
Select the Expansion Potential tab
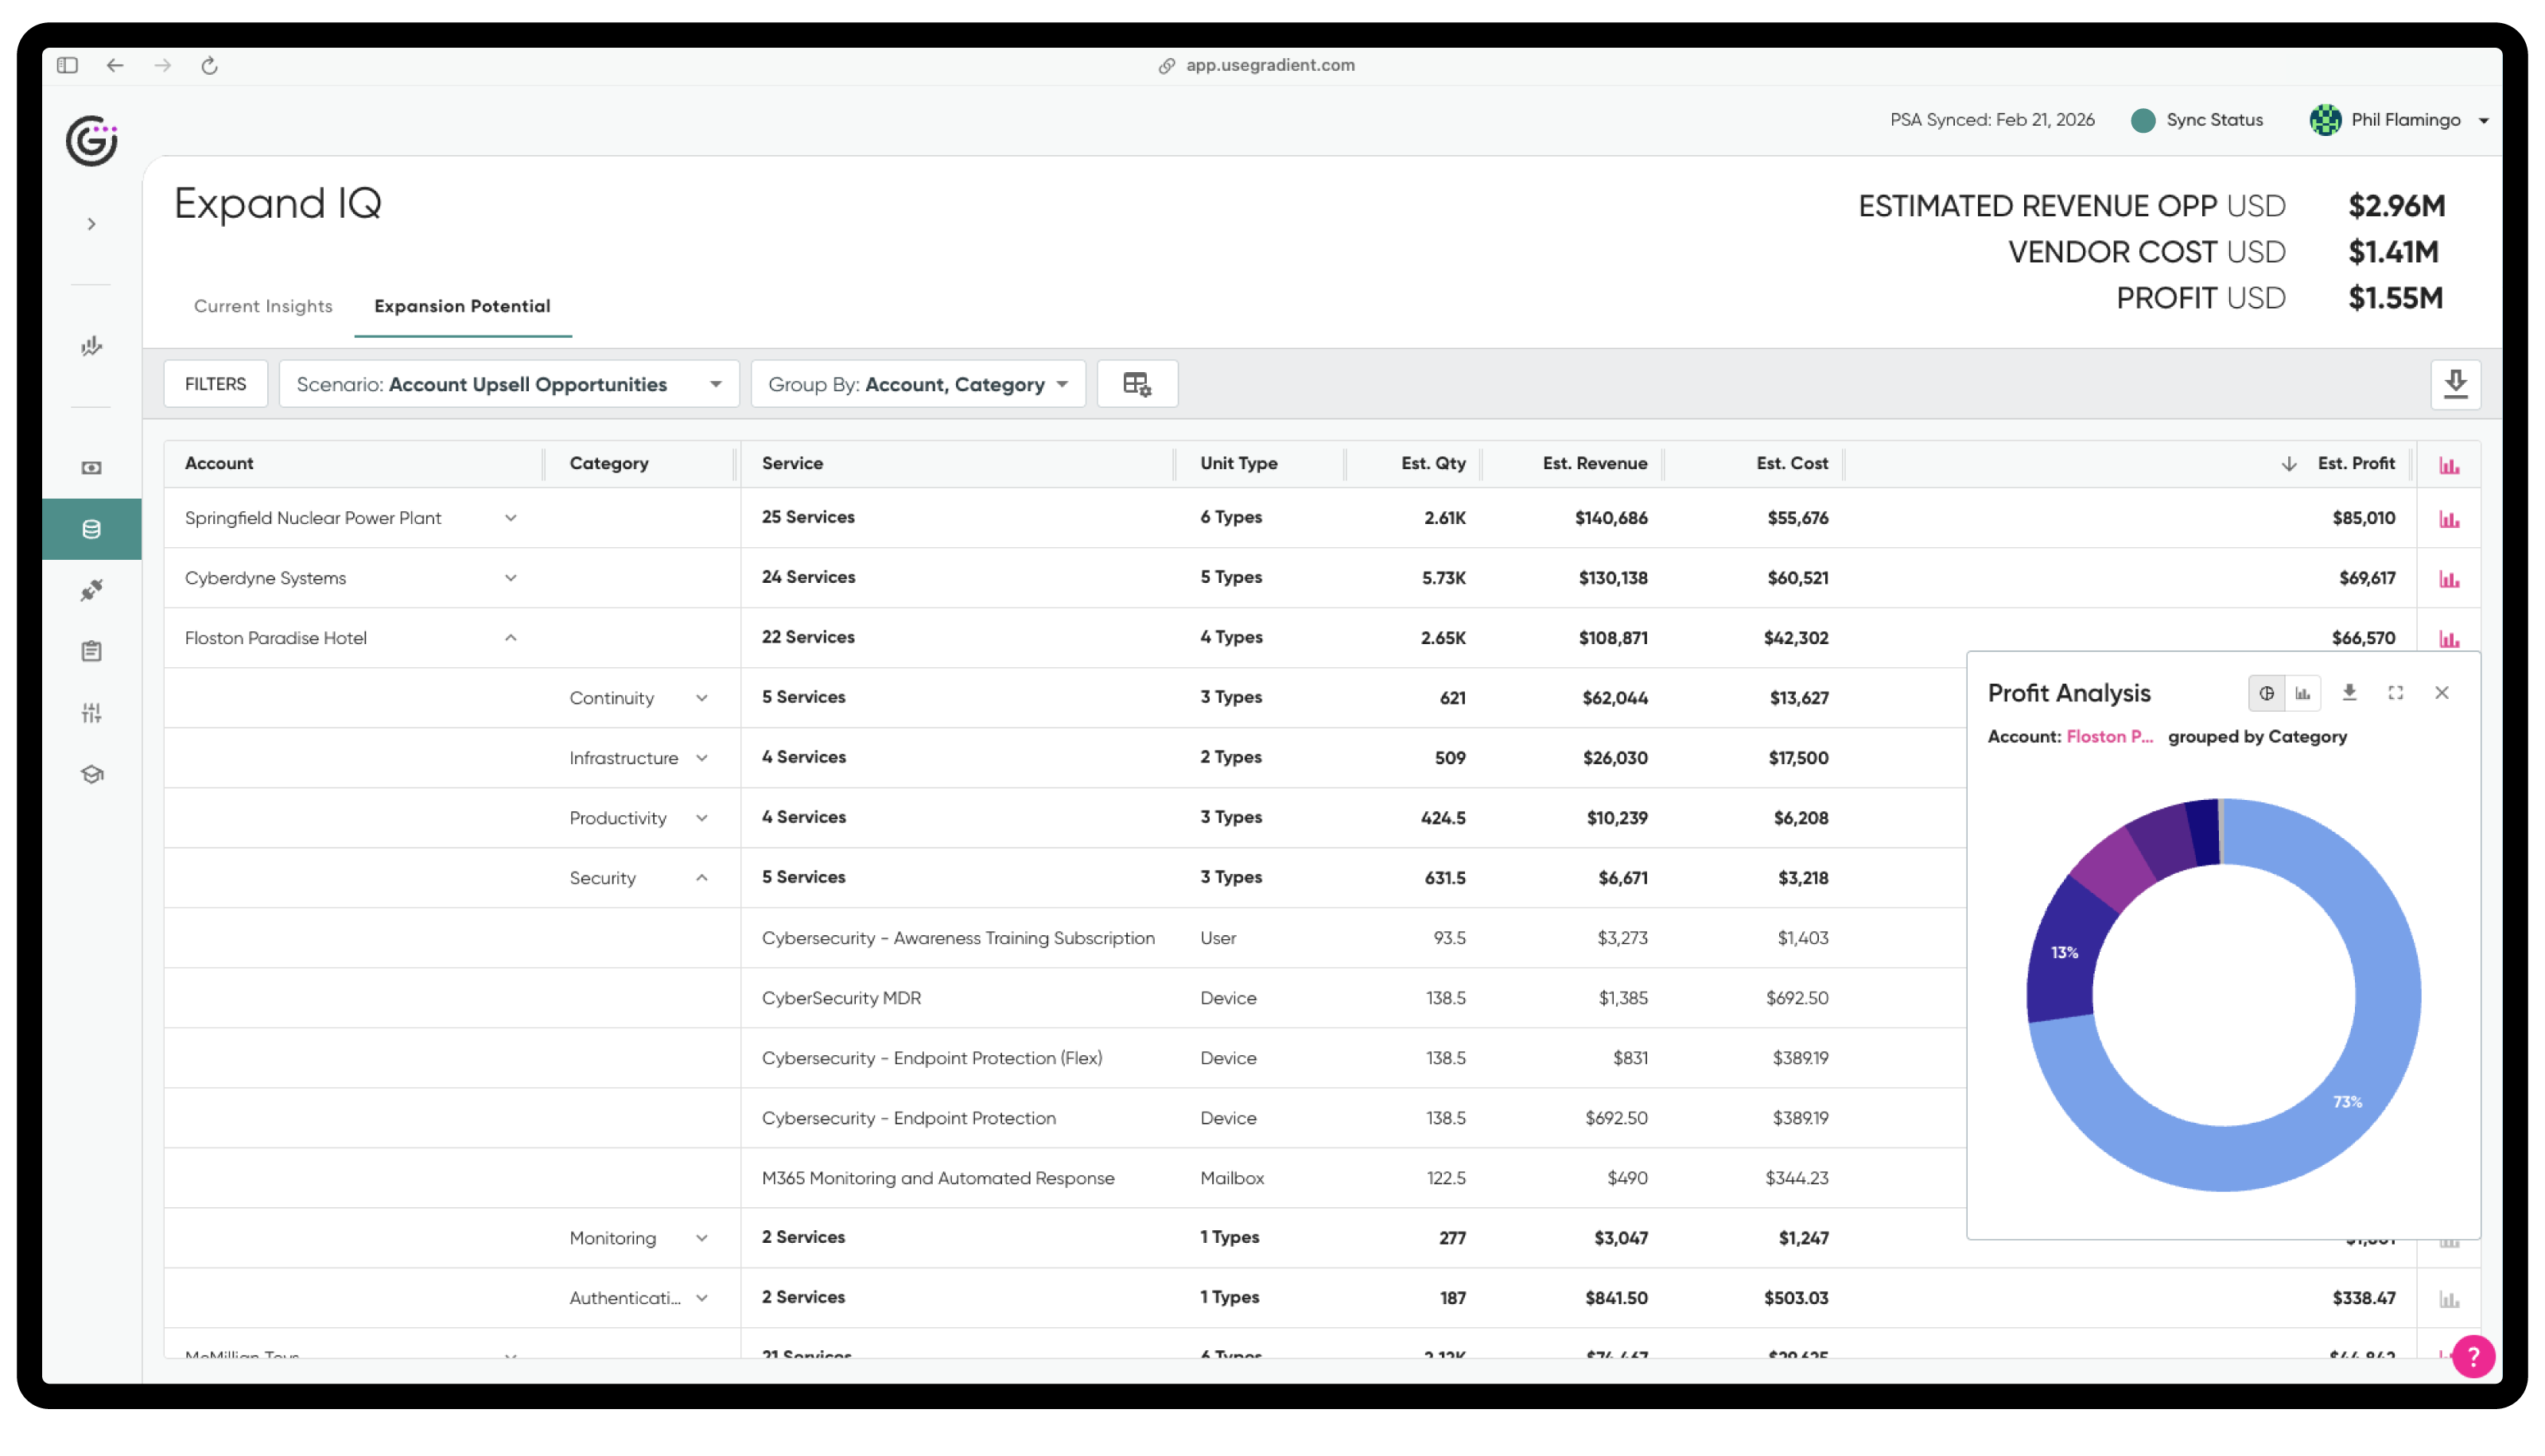pyautogui.click(x=462, y=306)
